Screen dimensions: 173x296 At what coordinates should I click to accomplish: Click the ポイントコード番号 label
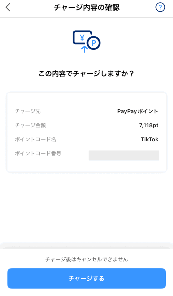pyautogui.click(x=38, y=153)
